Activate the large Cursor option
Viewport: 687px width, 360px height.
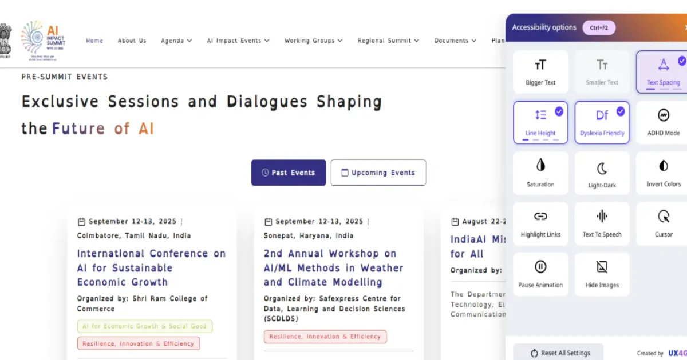click(662, 223)
